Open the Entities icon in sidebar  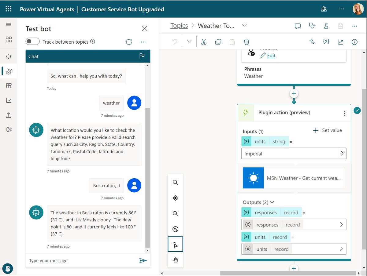9,86
